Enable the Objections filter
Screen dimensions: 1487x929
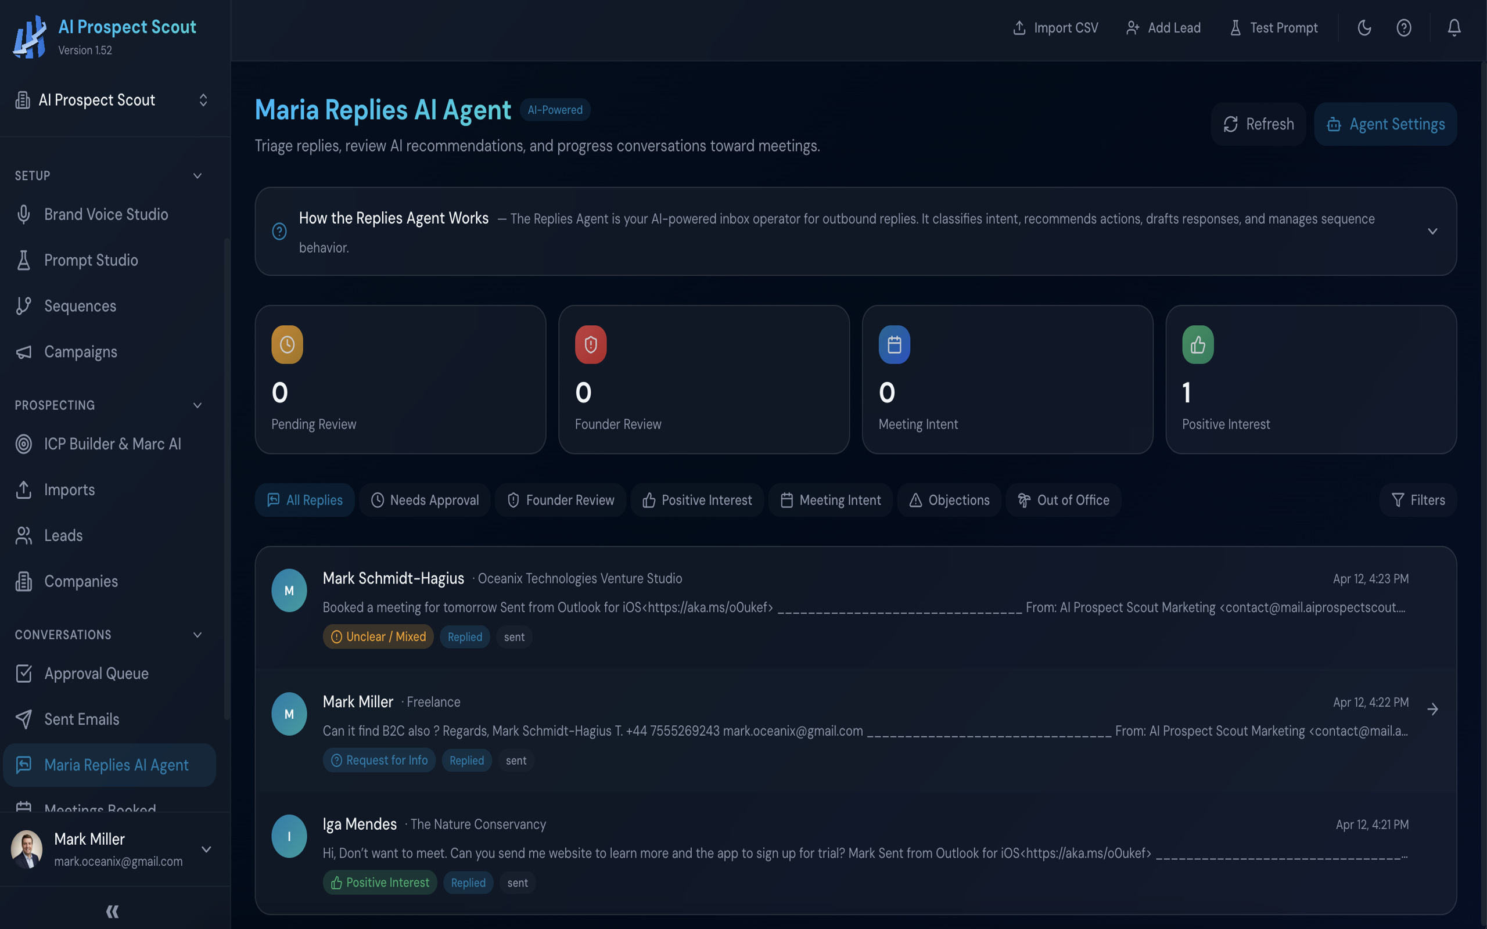[949, 499]
